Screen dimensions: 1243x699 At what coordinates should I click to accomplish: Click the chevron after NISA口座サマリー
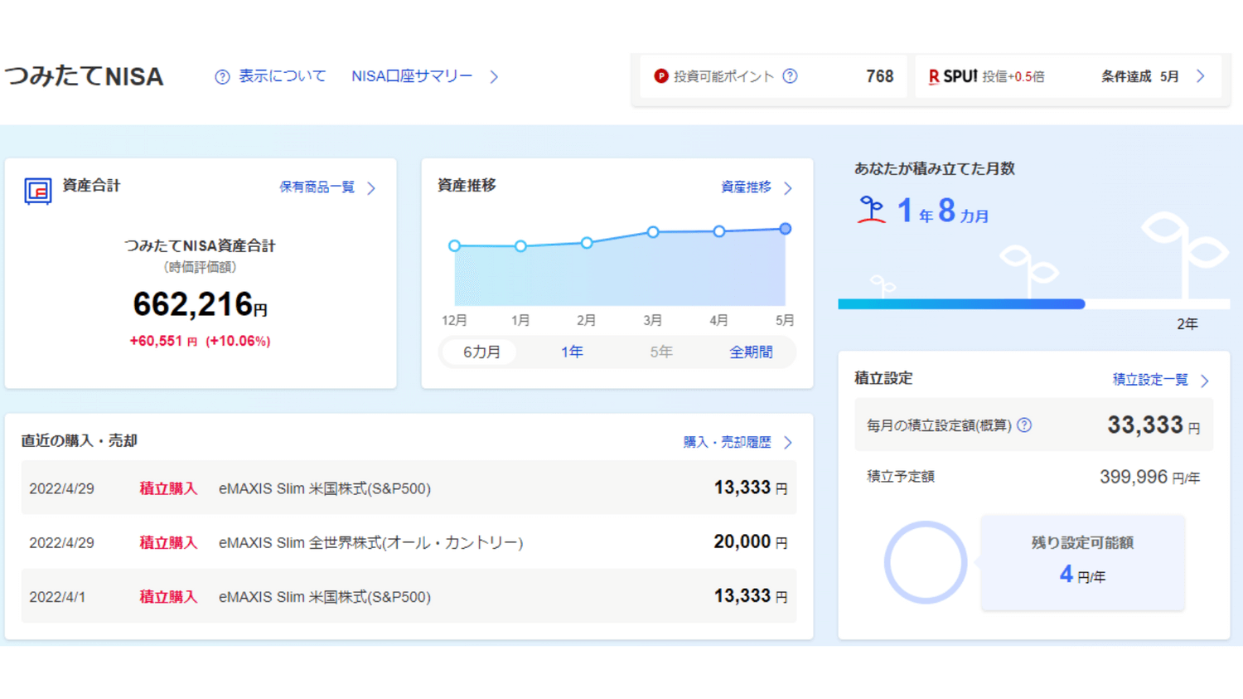point(494,77)
